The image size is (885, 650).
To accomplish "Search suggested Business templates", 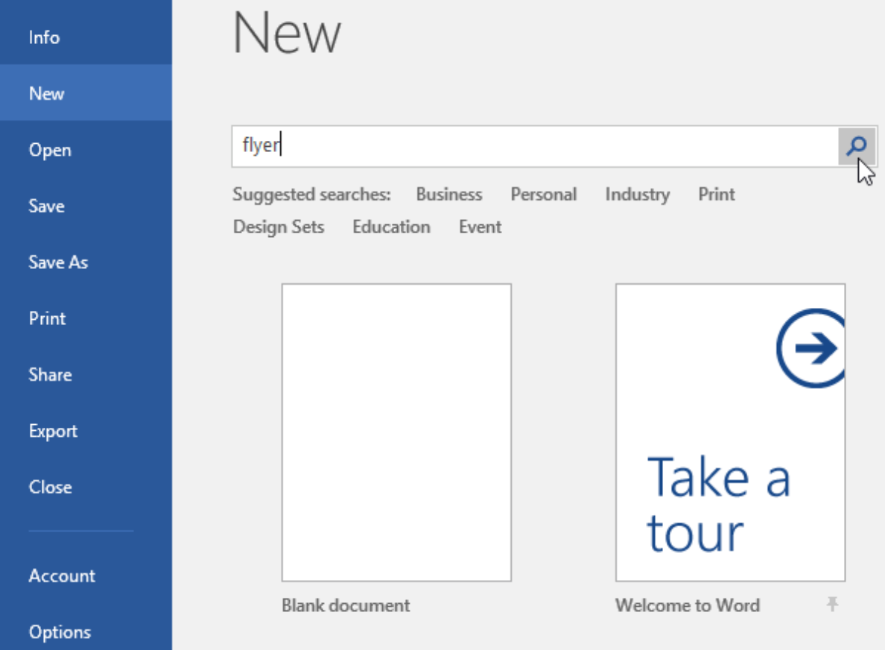I will pyautogui.click(x=448, y=195).
